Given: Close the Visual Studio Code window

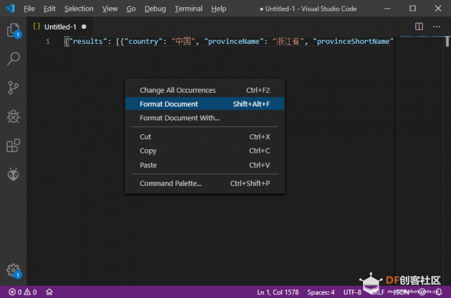Looking at the screenshot, I should pyautogui.click(x=438, y=8).
